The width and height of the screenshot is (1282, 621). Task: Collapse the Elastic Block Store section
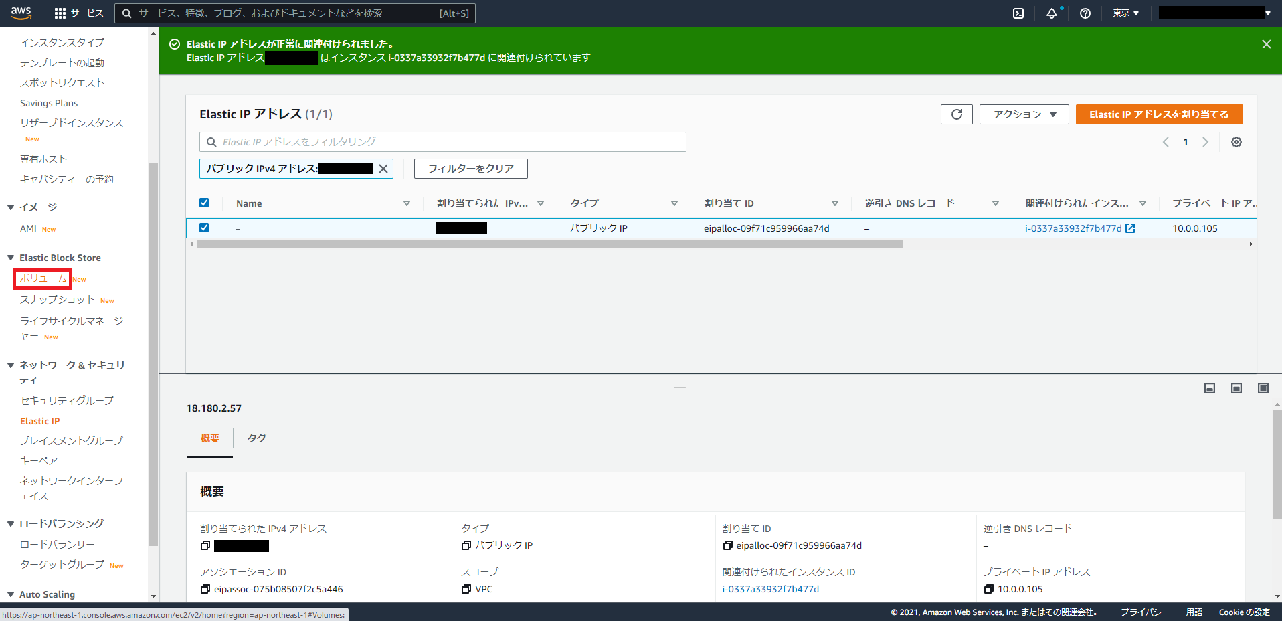(11, 258)
